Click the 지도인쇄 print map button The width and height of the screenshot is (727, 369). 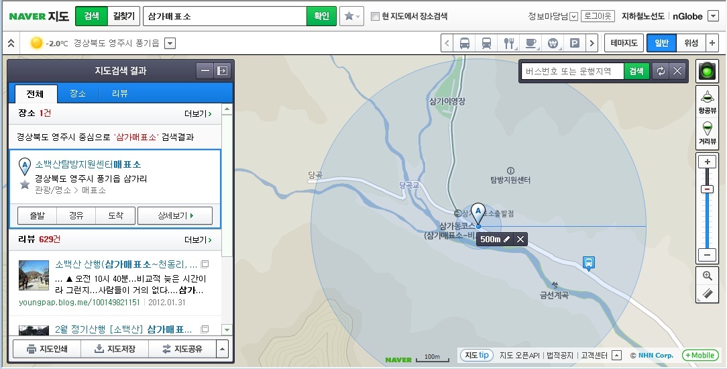pyautogui.click(x=47, y=349)
